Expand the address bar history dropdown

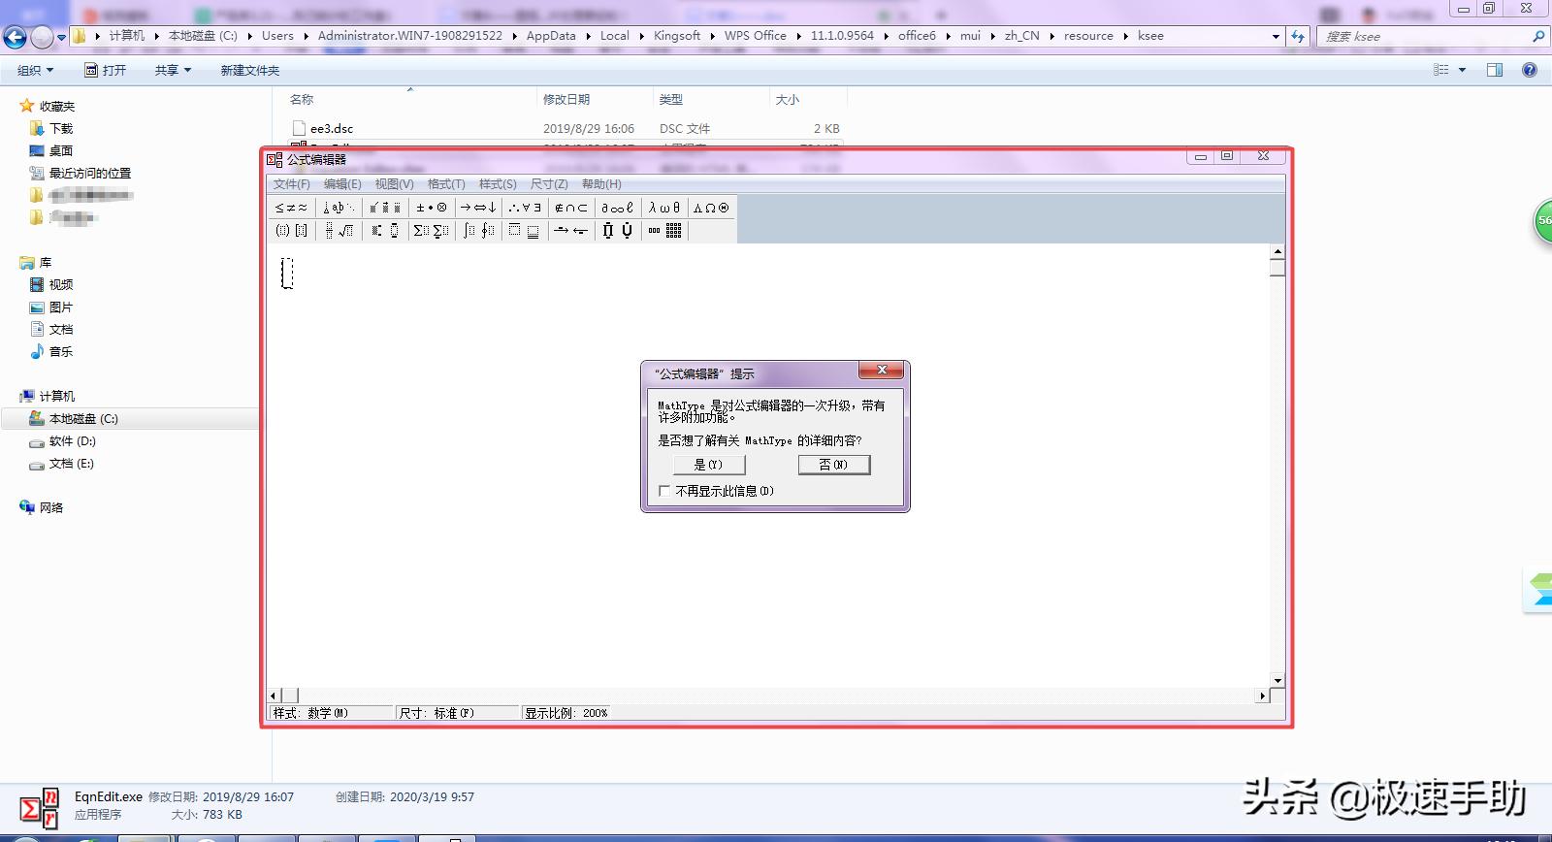point(1276,36)
